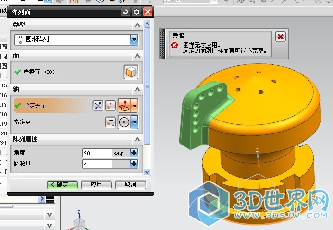Click the 圆数量 value field
Image resolution: width=333 pixels, height=230 pixels.
(97, 164)
